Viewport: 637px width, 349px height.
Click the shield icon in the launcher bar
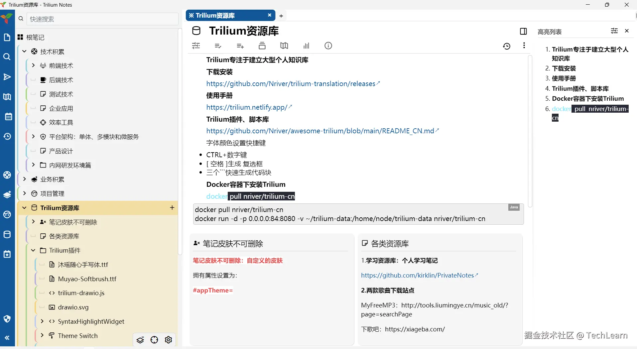tap(7, 319)
